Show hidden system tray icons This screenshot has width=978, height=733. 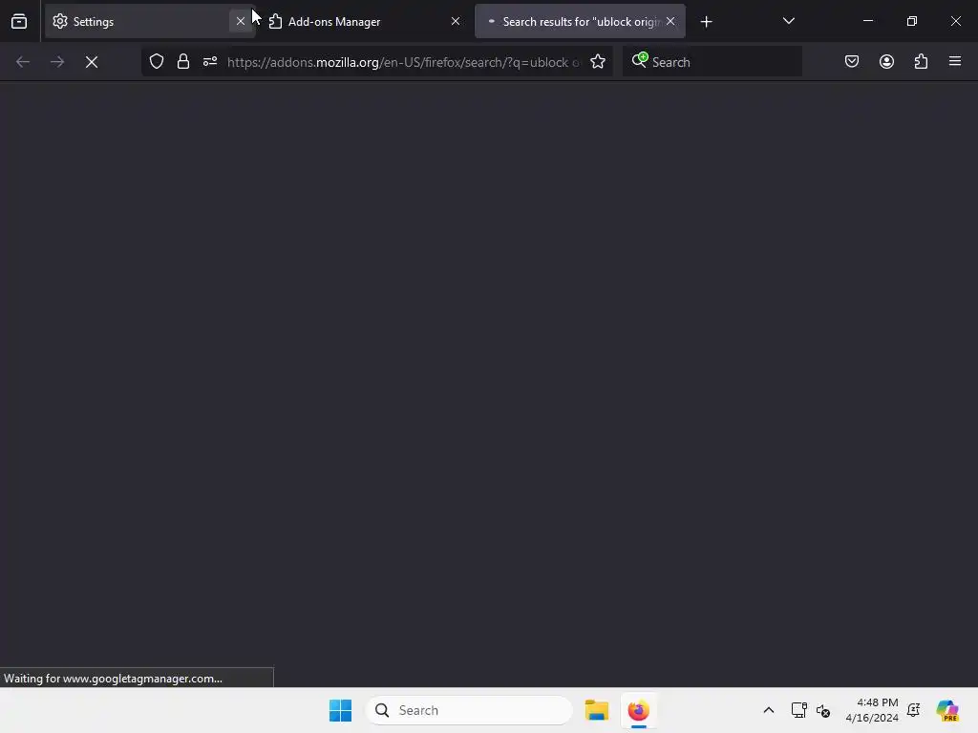(x=769, y=710)
